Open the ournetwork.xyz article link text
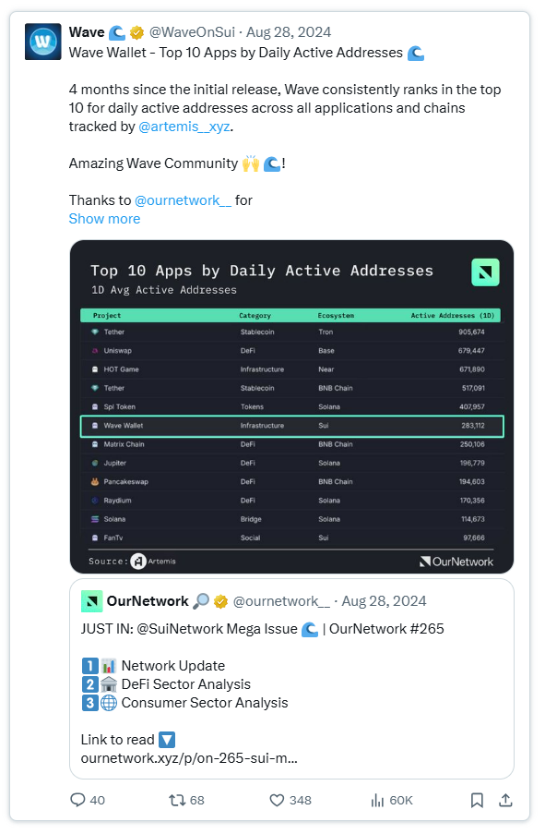545x834 pixels. pos(189,758)
